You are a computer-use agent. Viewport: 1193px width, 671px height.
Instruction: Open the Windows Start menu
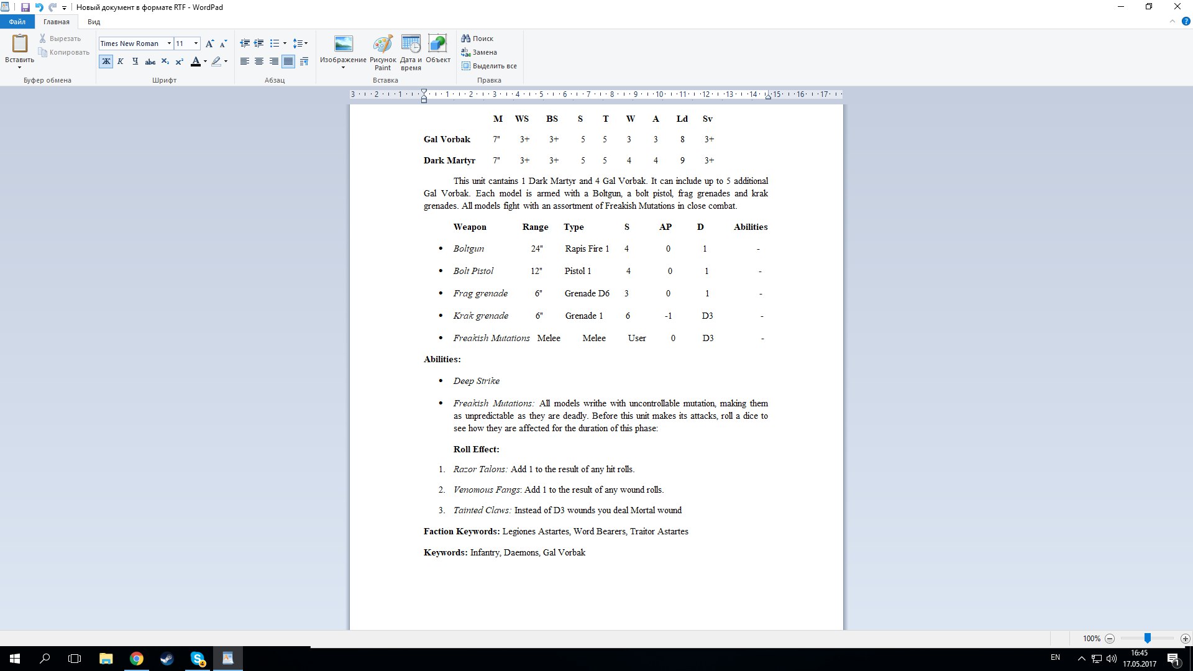[x=15, y=659]
